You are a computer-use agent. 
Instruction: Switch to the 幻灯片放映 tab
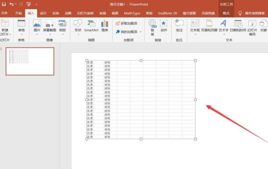pyautogui.click(x=85, y=13)
